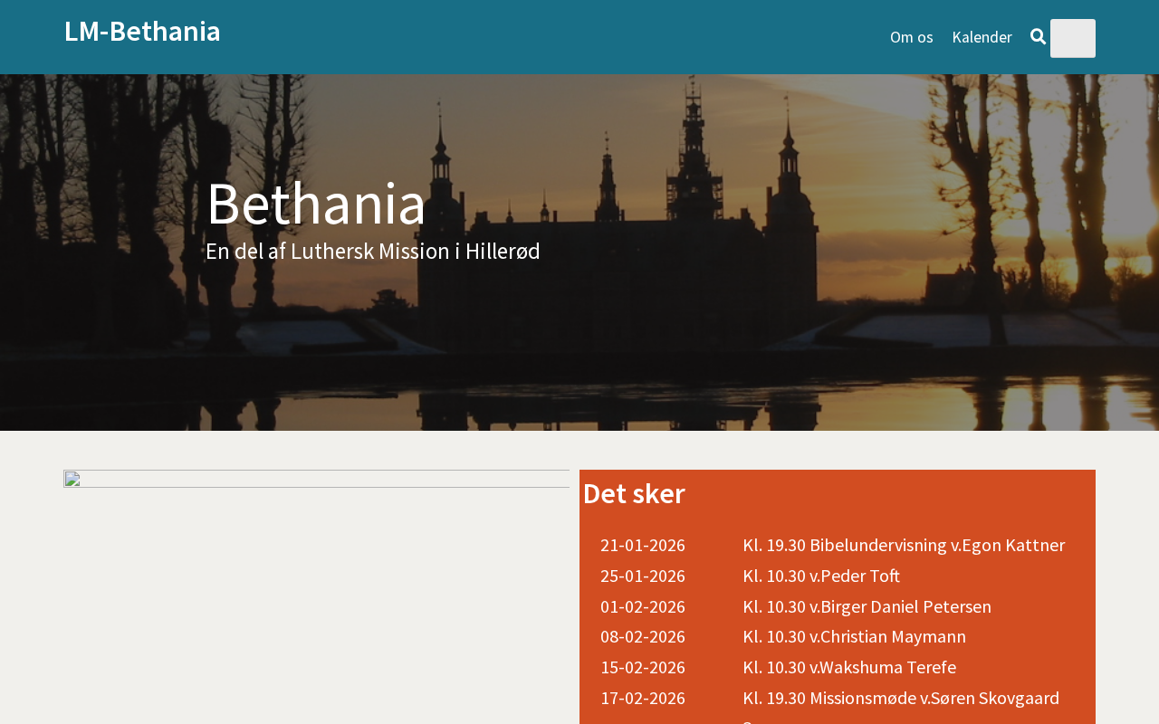Viewport: 1159px width, 724px height.
Task: Click the 21-01-2026 date entry
Action: tap(642, 545)
